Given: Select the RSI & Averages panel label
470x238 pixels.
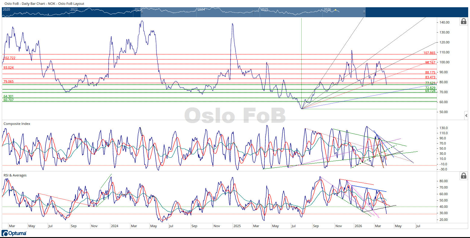Looking at the screenshot, I should [15, 175].
